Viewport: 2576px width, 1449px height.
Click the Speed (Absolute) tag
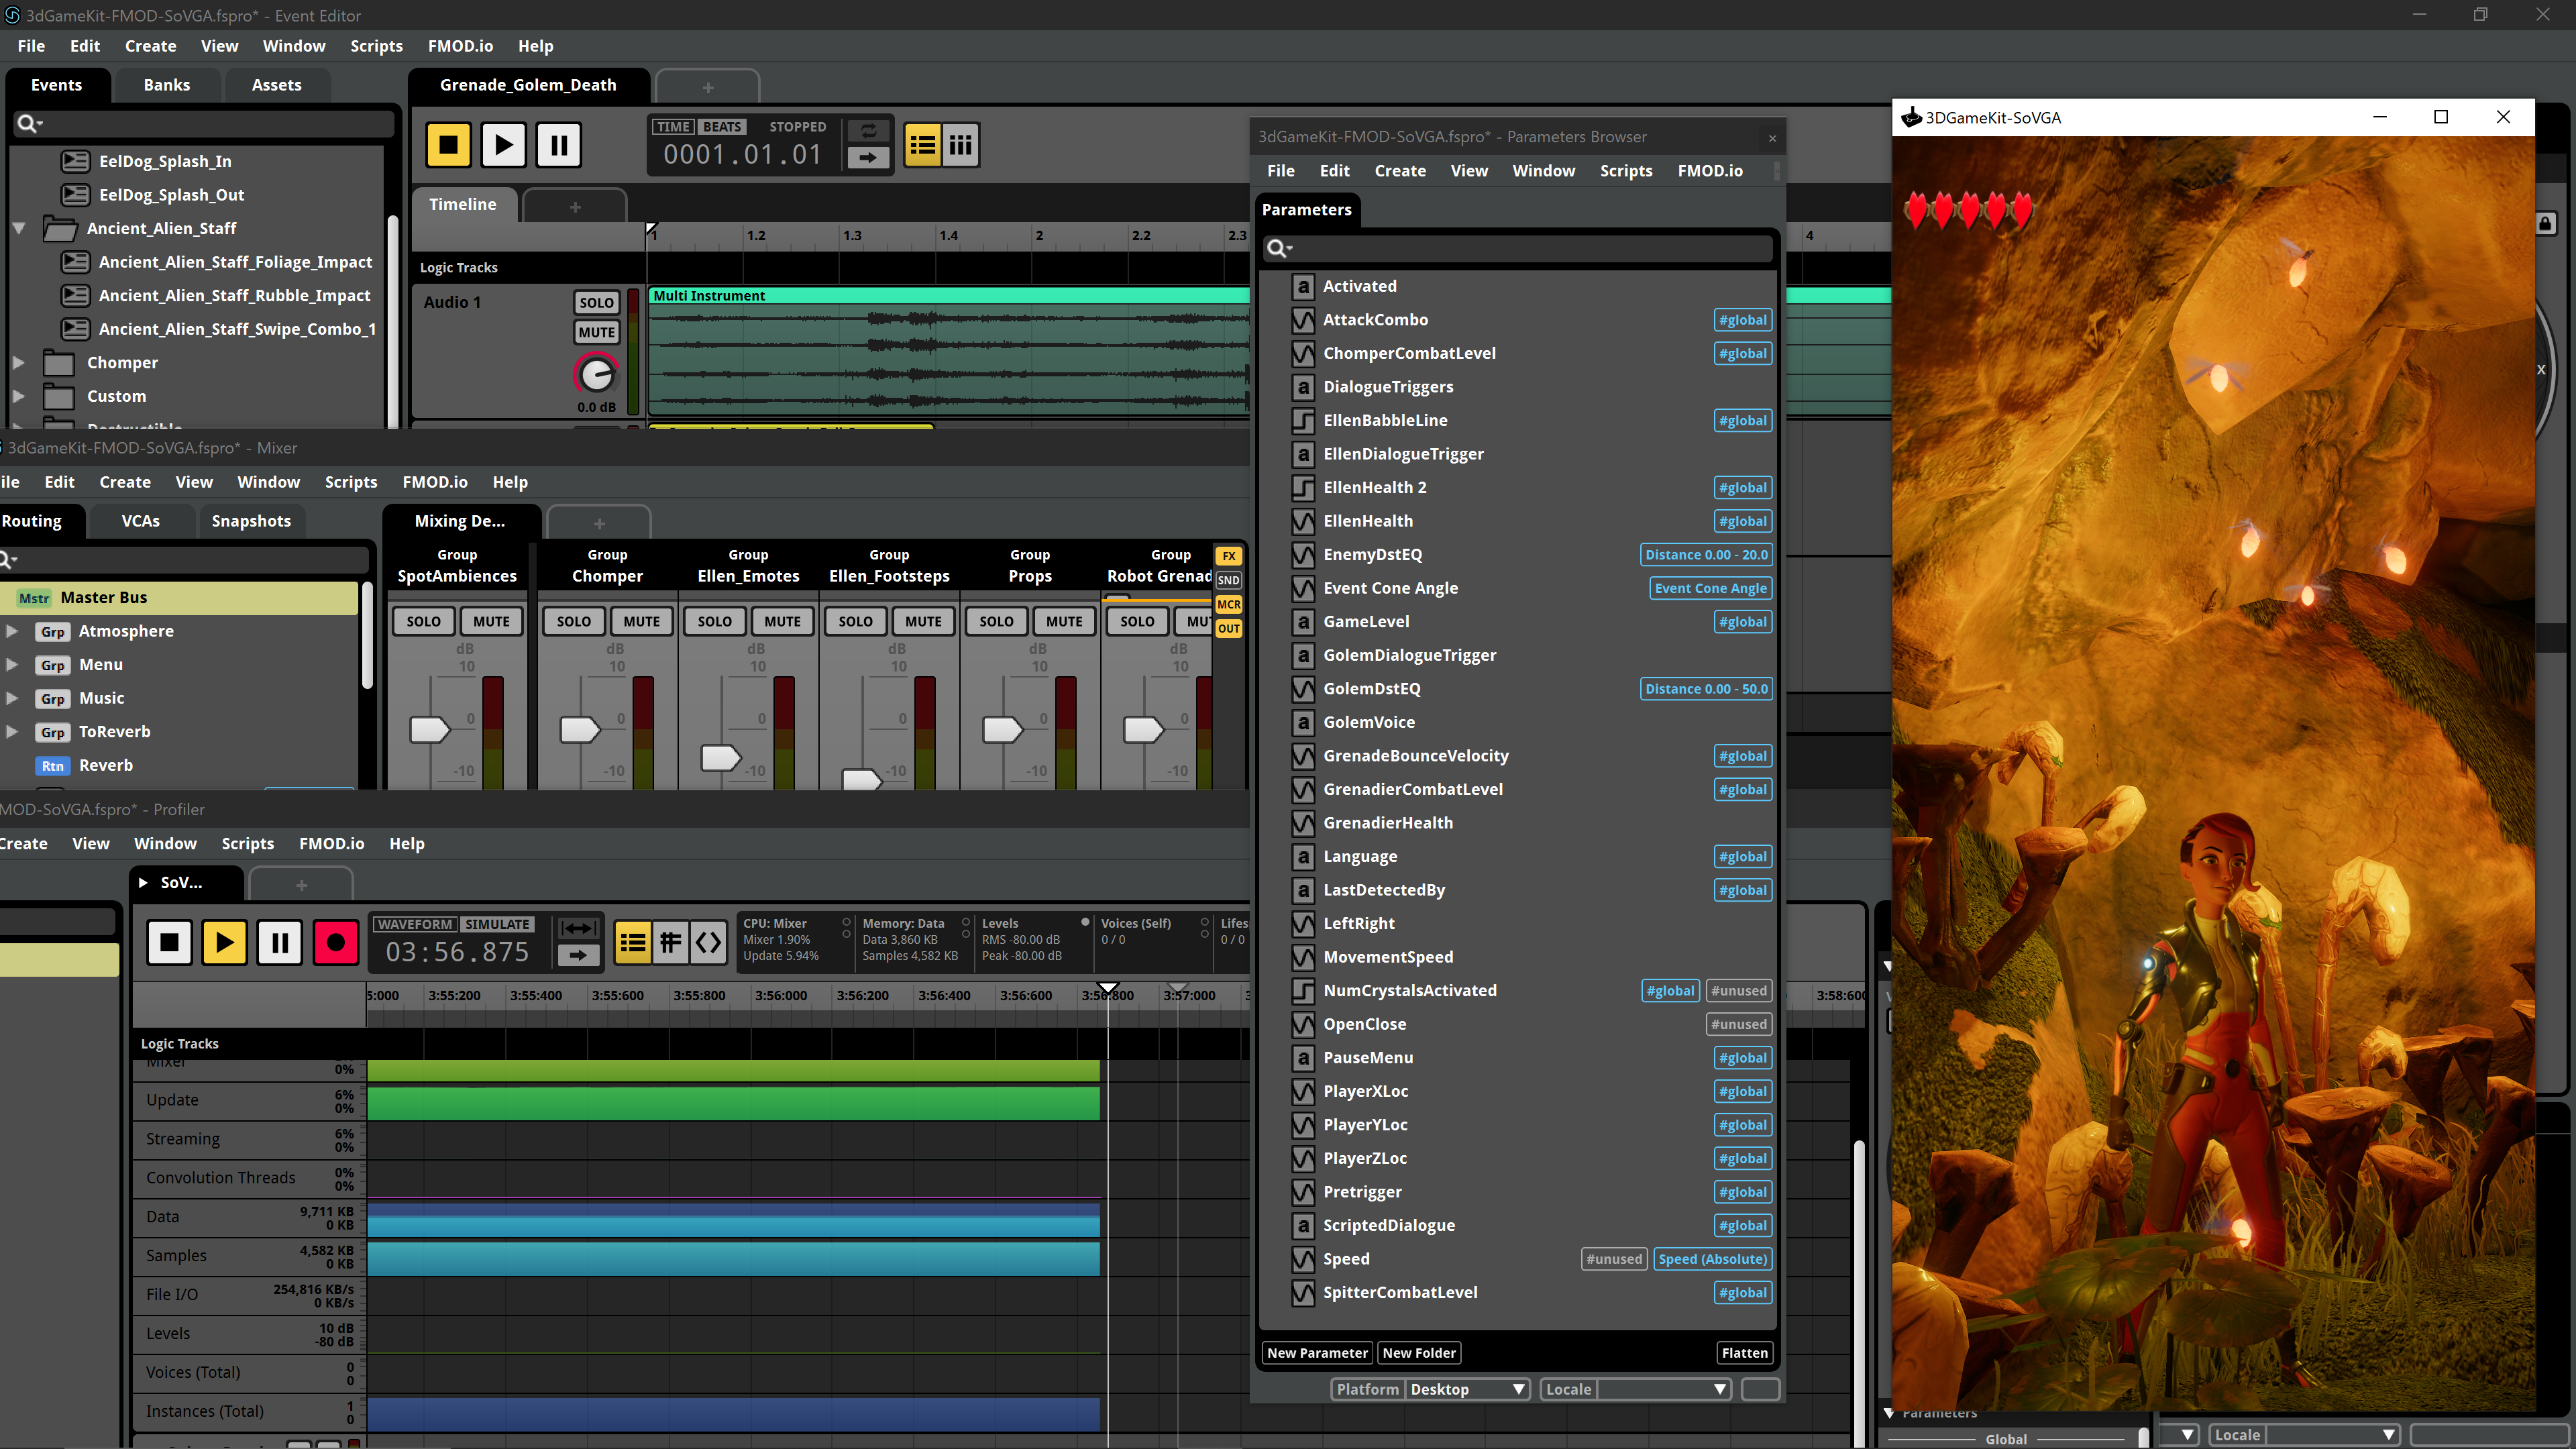click(1712, 1260)
